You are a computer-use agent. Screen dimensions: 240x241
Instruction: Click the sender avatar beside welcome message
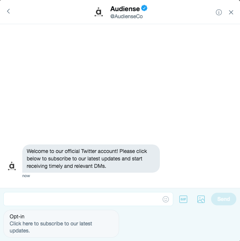point(12,166)
